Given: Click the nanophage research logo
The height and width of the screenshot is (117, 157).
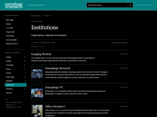Looking at the screenshot, I should [x=14, y=5].
